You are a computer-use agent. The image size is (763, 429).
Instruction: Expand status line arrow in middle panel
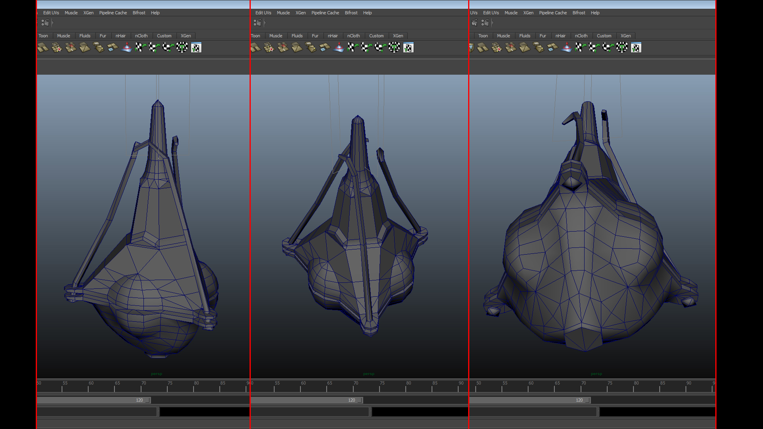(x=265, y=23)
